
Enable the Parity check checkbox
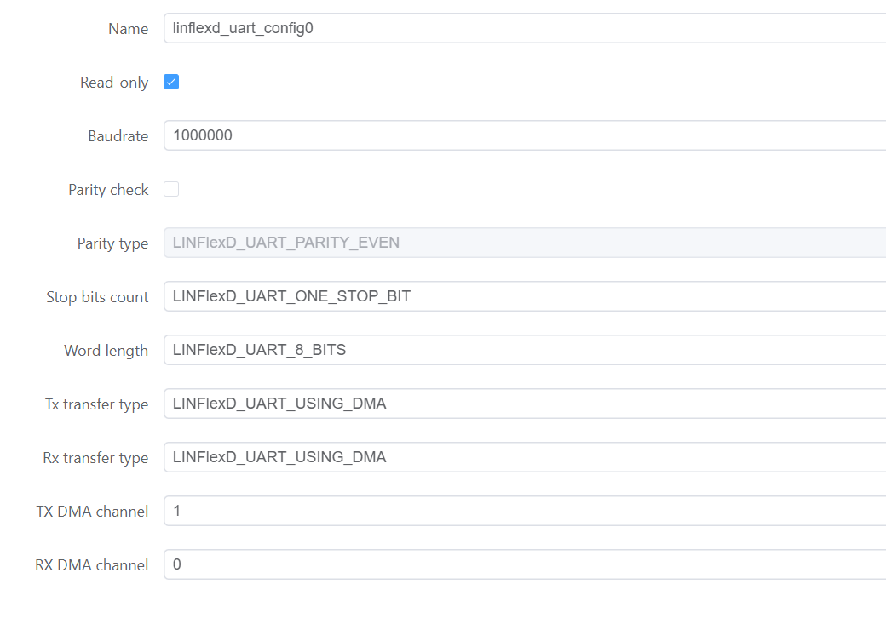[x=171, y=190]
